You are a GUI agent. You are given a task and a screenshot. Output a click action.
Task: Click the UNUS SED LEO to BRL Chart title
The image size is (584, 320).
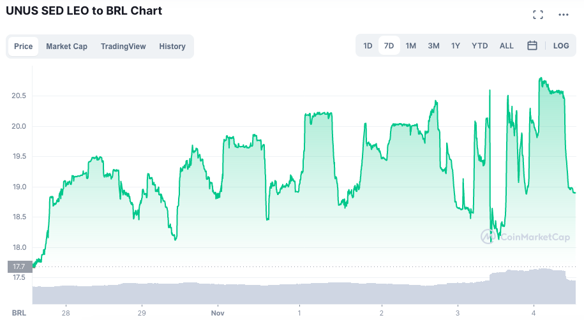84,11
